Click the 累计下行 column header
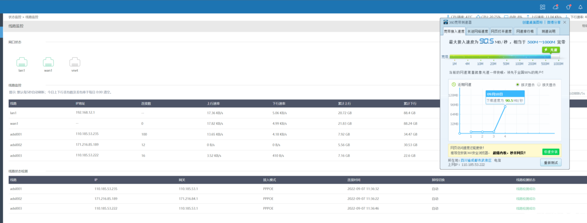The height and width of the screenshot is (223, 587). (410, 103)
